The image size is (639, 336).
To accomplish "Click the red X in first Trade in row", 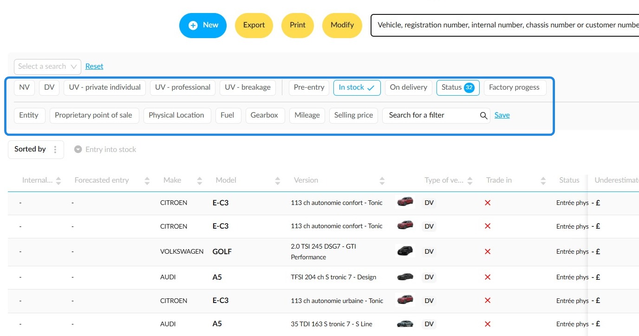I will [x=488, y=203].
